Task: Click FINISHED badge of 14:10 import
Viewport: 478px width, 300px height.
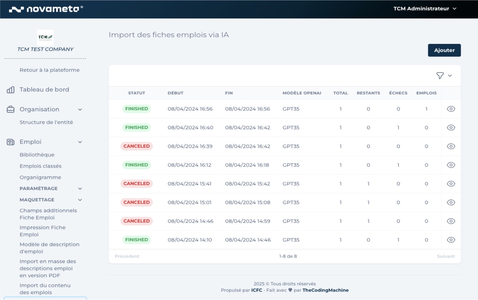Action: click(137, 240)
